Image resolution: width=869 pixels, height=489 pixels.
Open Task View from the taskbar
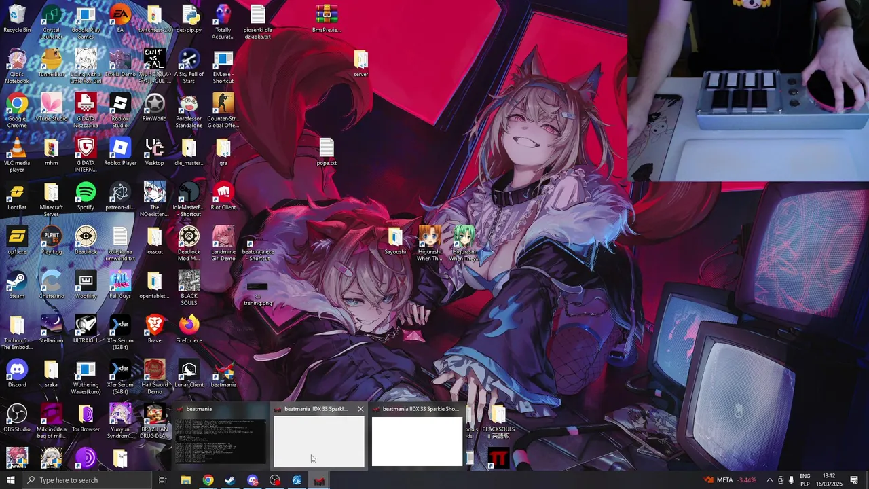tap(163, 480)
